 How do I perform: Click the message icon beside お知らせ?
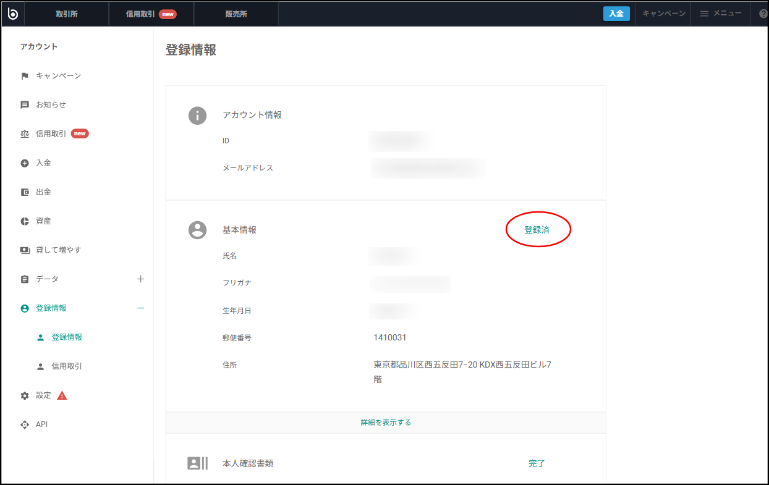25,105
